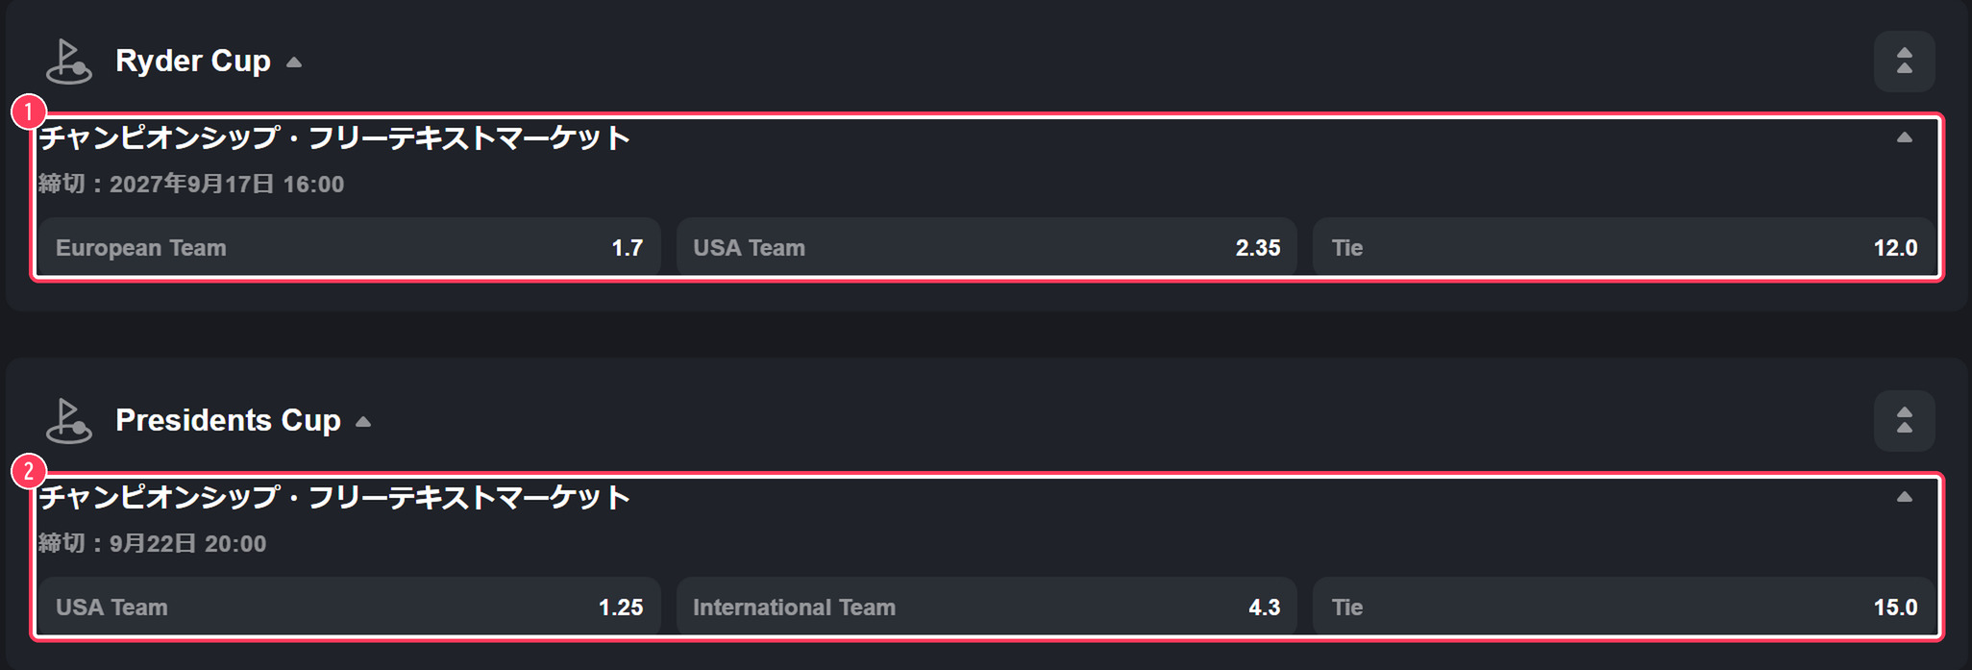Open the Presidents Cup title
1972x670 pixels.
228,421
